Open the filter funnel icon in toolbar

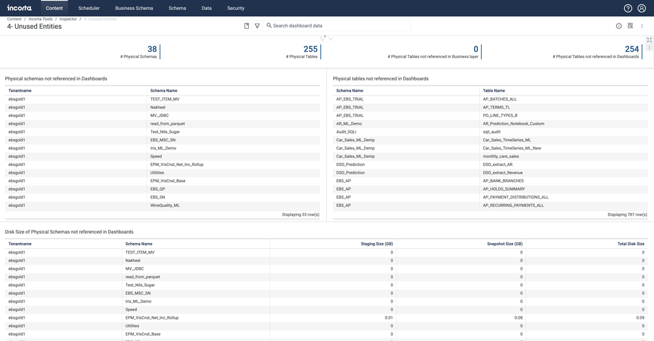(257, 26)
